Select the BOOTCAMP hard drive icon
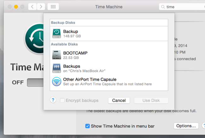205x138 pixels. [x=56, y=55]
